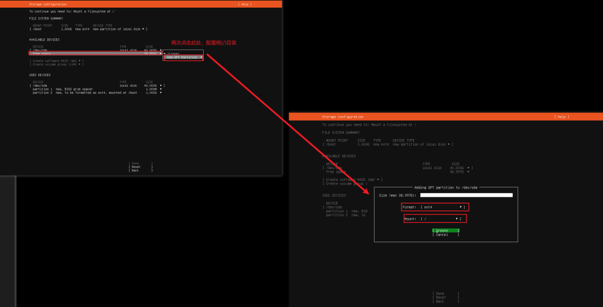Click the partition Size input field
603x307 pixels.
coord(466,195)
